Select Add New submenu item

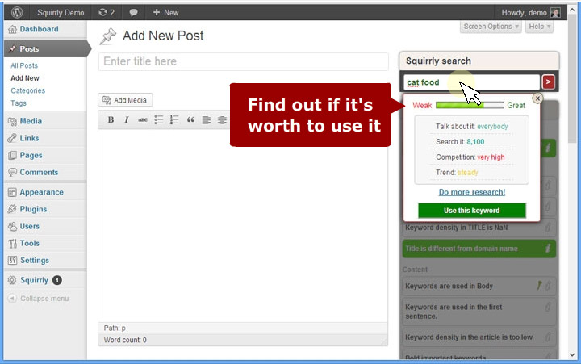pos(25,78)
